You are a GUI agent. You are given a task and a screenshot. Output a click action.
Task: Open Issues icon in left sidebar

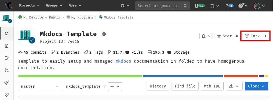pyautogui.click(x=7, y=58)
